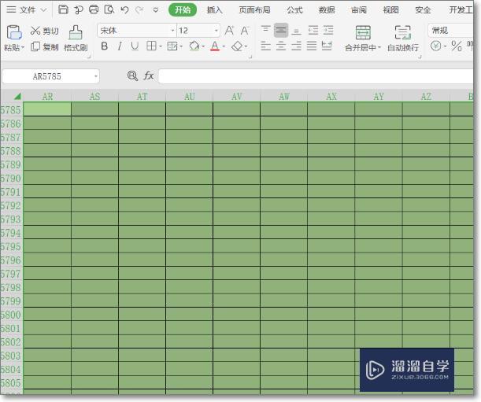
Task: Click the Save icon in quick access toolbar
Action: (x=63, y=9)
